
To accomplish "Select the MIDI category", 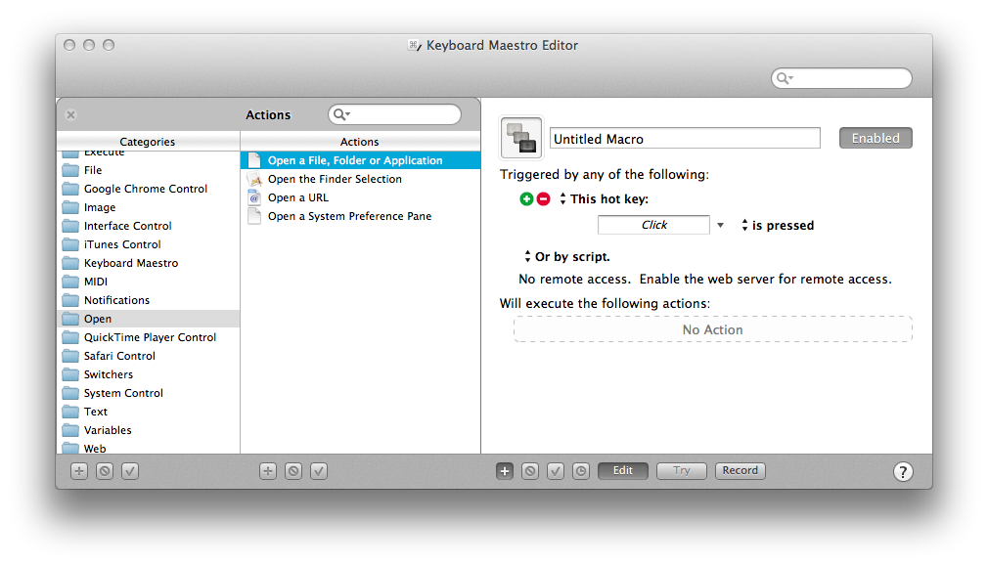I will (x=149, y=282).
